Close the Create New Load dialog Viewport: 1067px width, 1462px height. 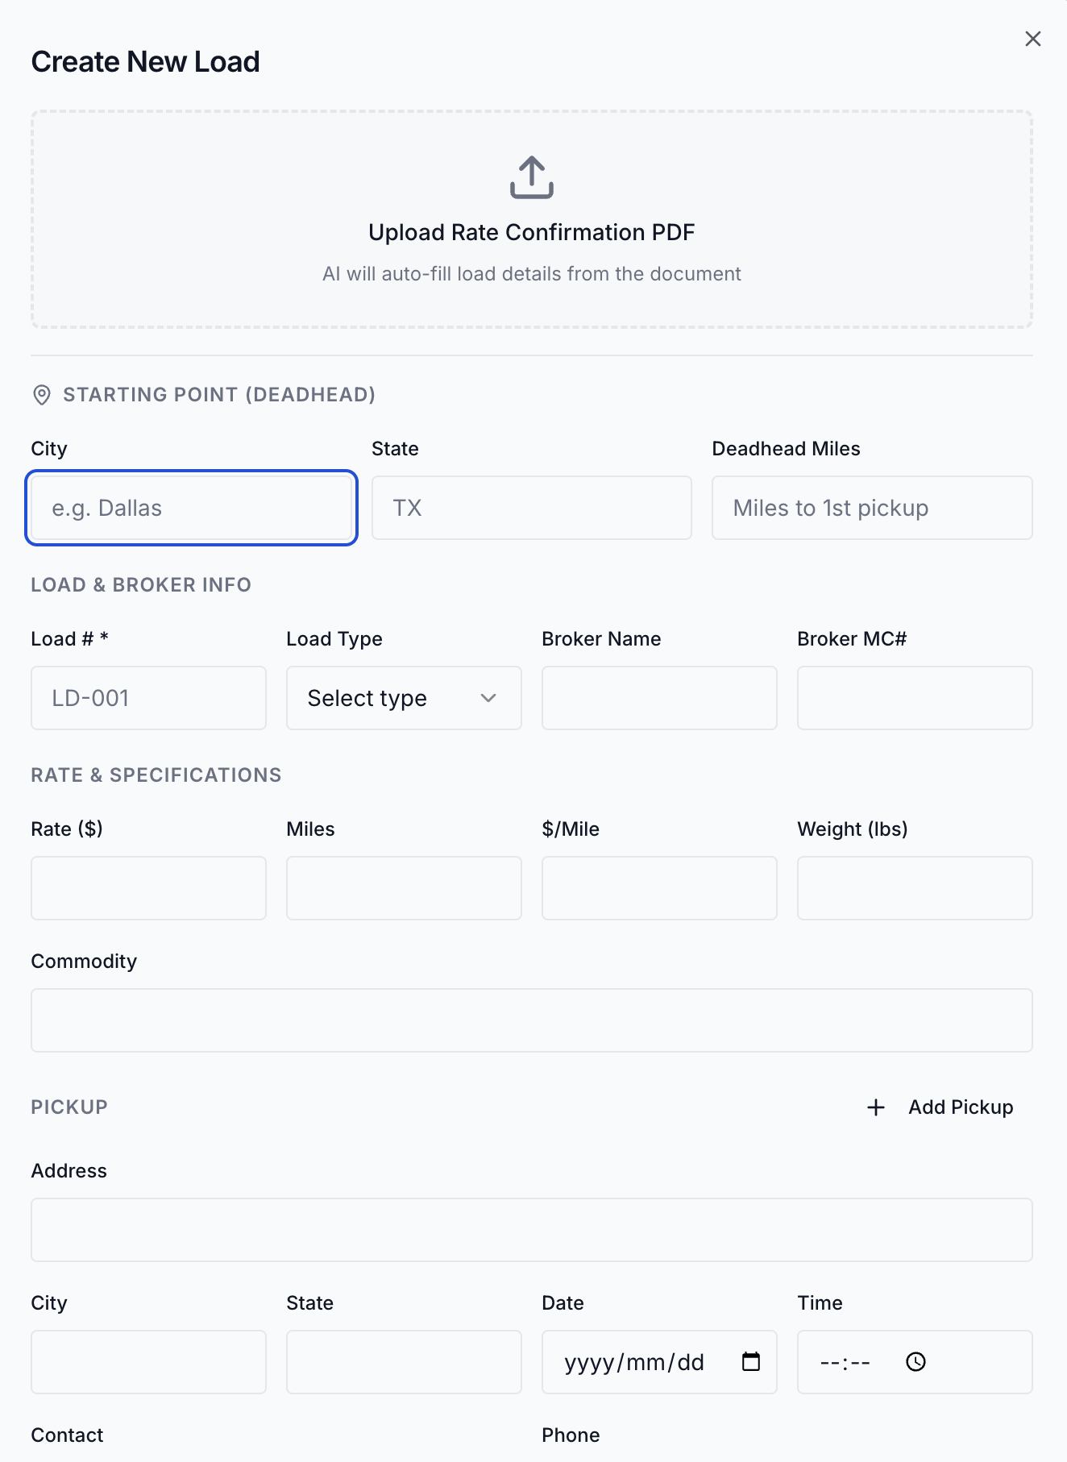(1033, 38)
